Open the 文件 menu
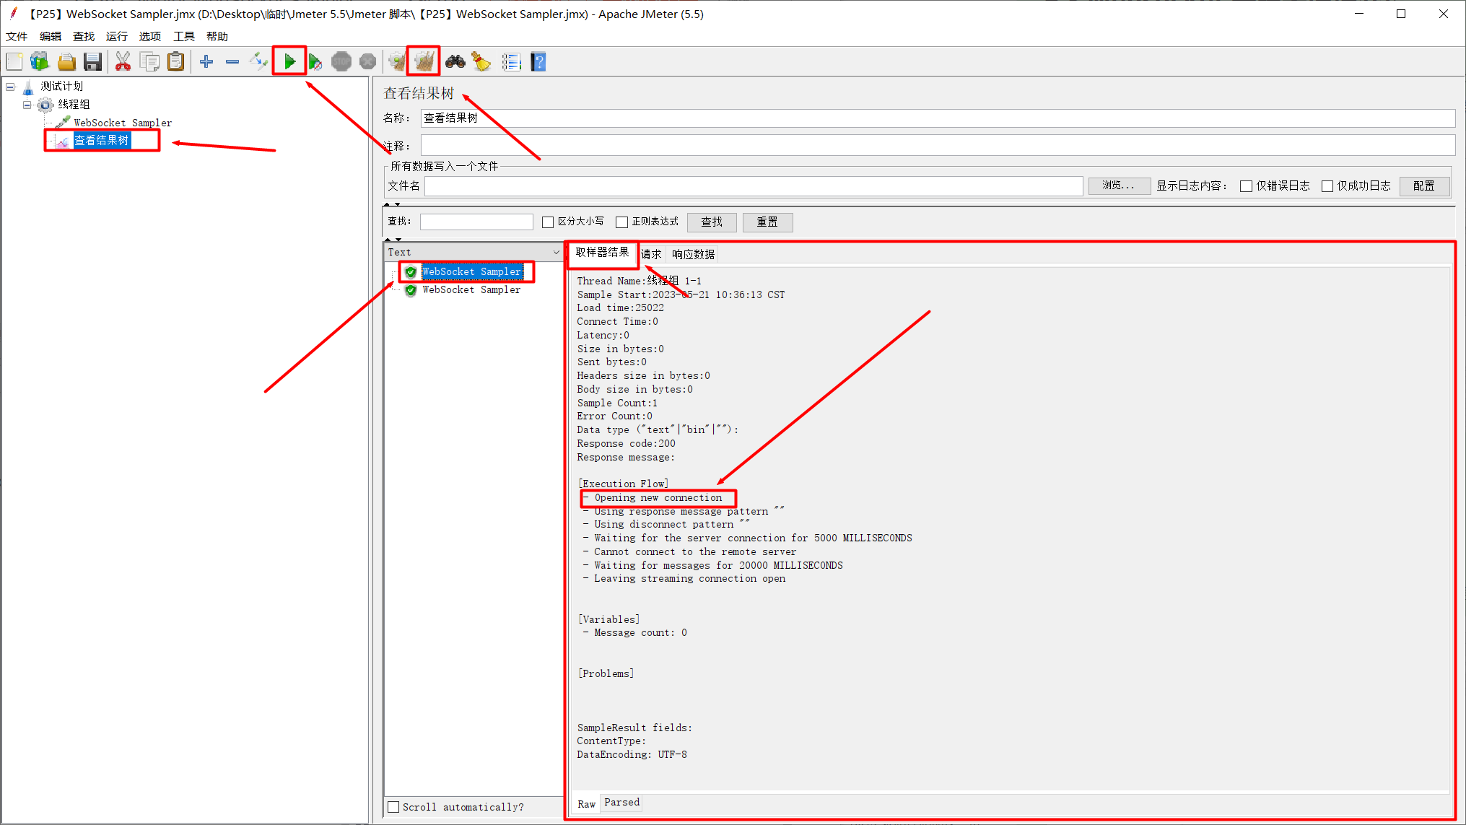 click(x=17, y=36)
